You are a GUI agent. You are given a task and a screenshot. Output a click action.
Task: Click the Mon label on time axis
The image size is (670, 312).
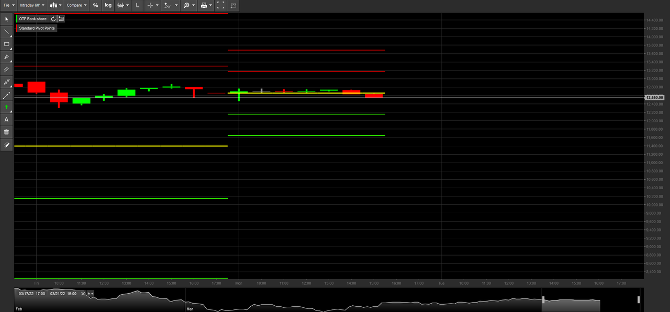(x=239, y=283)
